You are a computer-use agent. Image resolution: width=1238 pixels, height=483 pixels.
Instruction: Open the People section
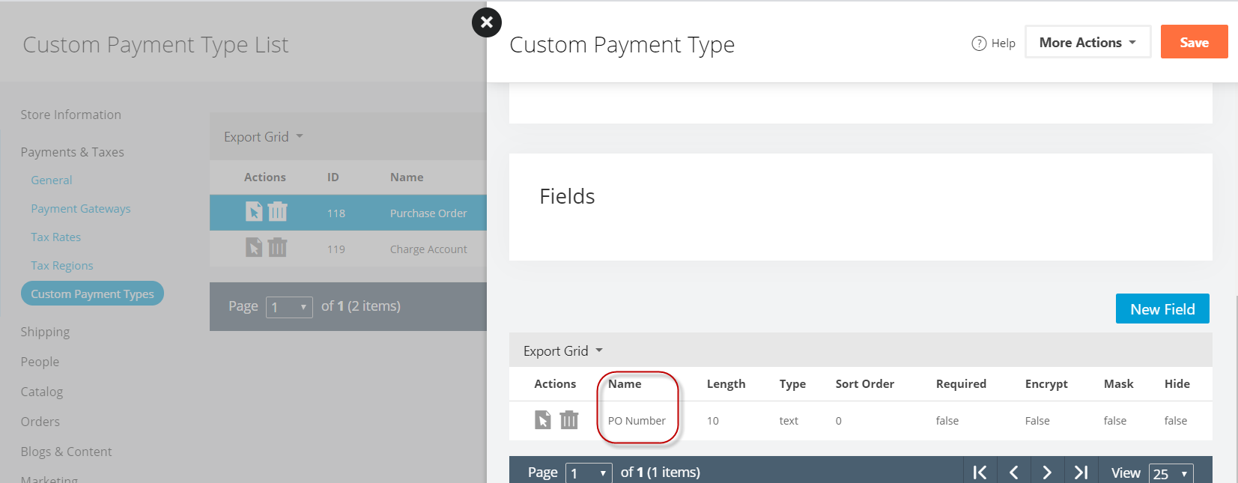point(40,362)
